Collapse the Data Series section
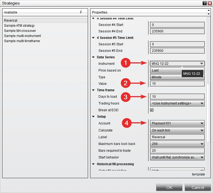Image resolution: width=213 pixels, height=193 pixels. tap(93, 57)
